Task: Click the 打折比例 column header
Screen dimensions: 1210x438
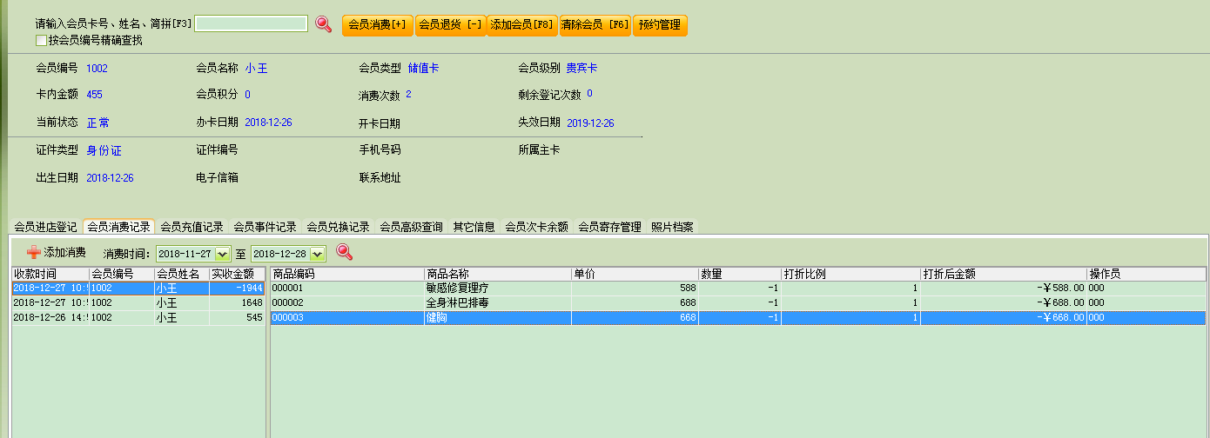Action: point(850,274)
